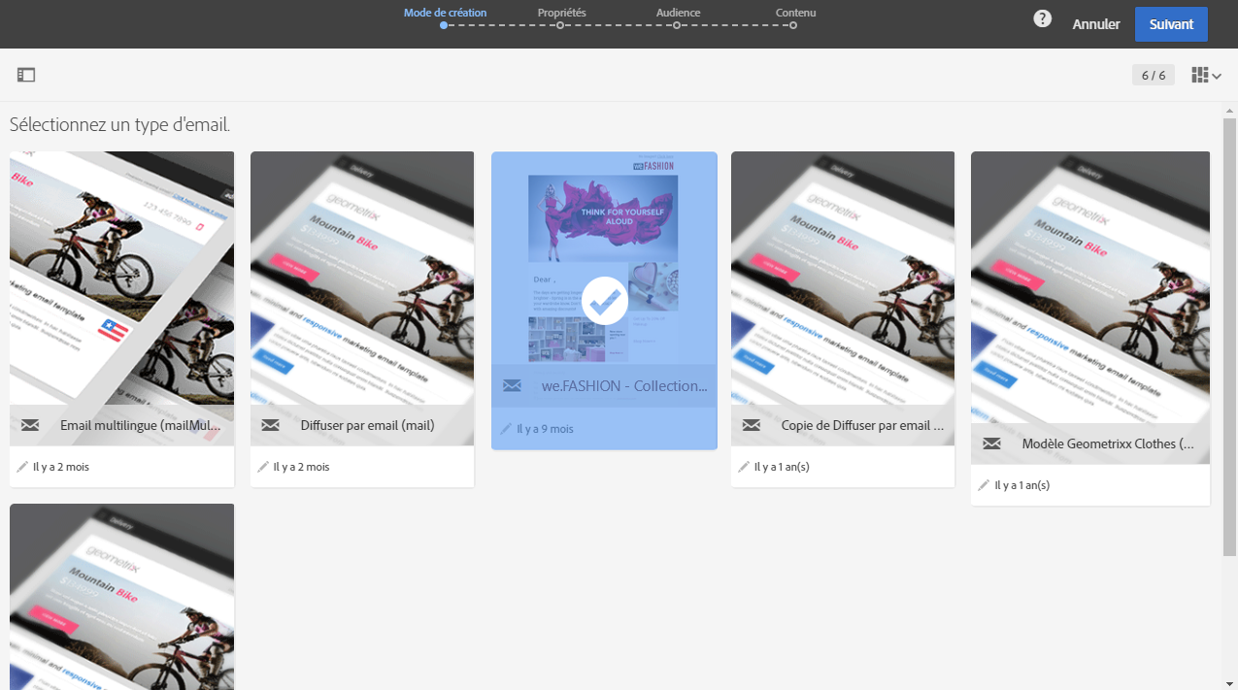The height and width of the screenshot is (690, 1238).
Task: Click the scrollbar down arrow
Action: [1229, 682]
